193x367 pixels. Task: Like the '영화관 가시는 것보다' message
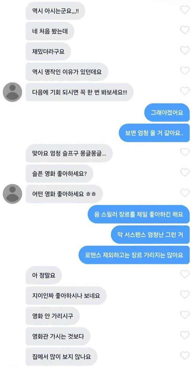[185, 335]
